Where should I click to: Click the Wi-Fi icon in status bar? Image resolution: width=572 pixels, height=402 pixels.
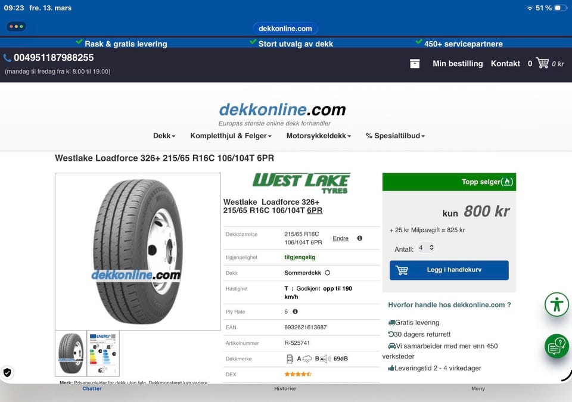[x=530, y=8]
